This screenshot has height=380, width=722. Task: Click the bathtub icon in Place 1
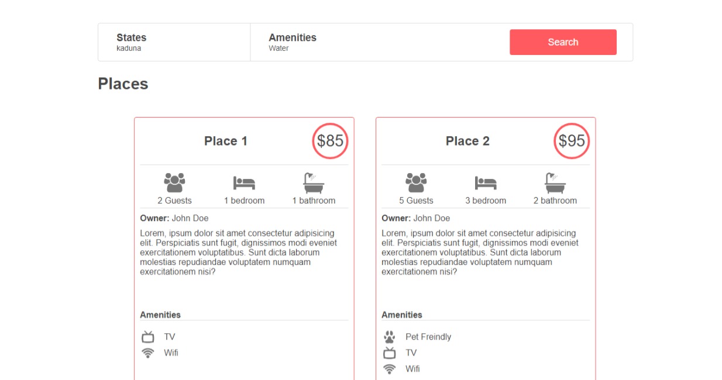pyautogui.click(x=314, y=183)
